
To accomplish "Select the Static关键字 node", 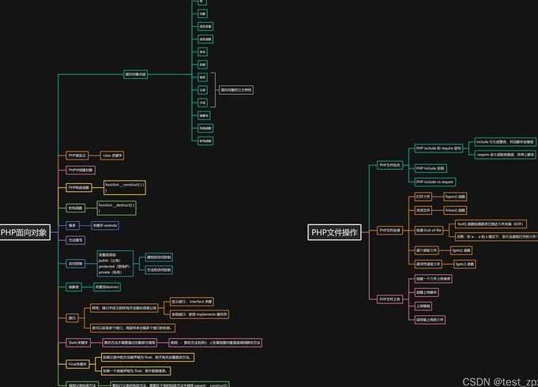I will pyautogui.click(x=78, y=343).
